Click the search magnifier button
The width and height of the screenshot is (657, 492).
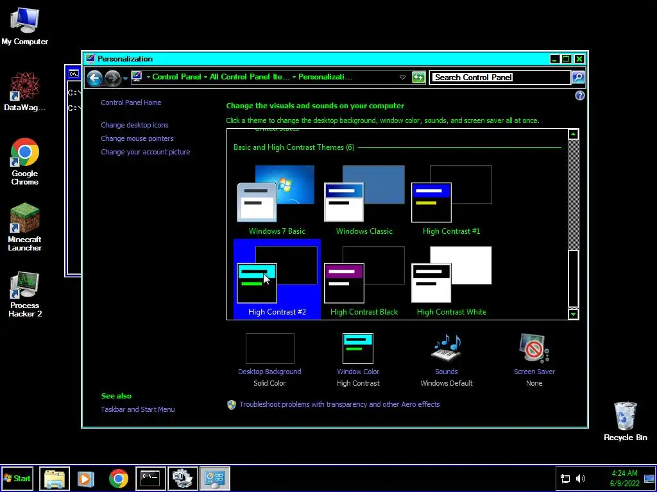coord(578,78)
